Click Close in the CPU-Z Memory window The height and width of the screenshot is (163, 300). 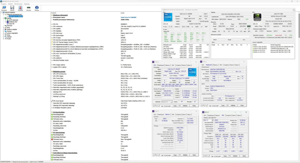click(194, 155)
